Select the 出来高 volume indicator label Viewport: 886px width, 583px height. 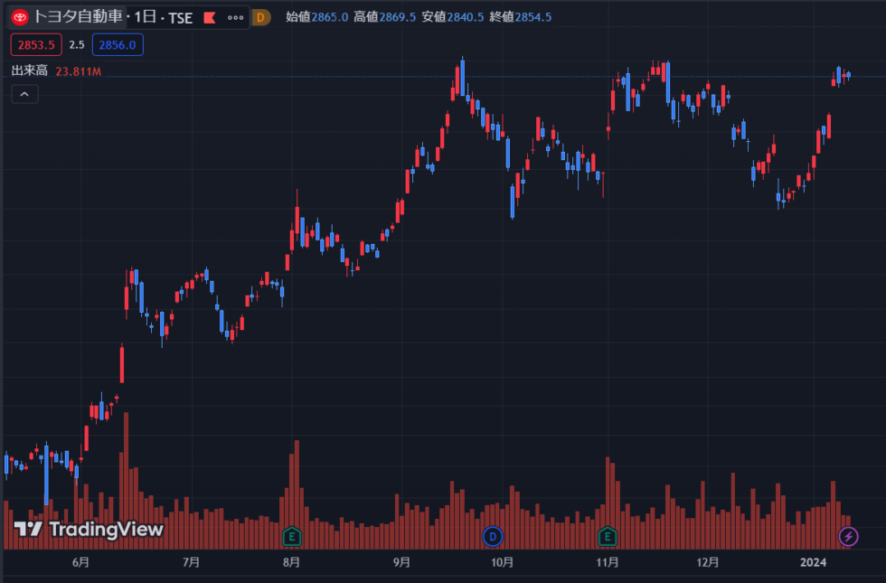tap(30, 71)
